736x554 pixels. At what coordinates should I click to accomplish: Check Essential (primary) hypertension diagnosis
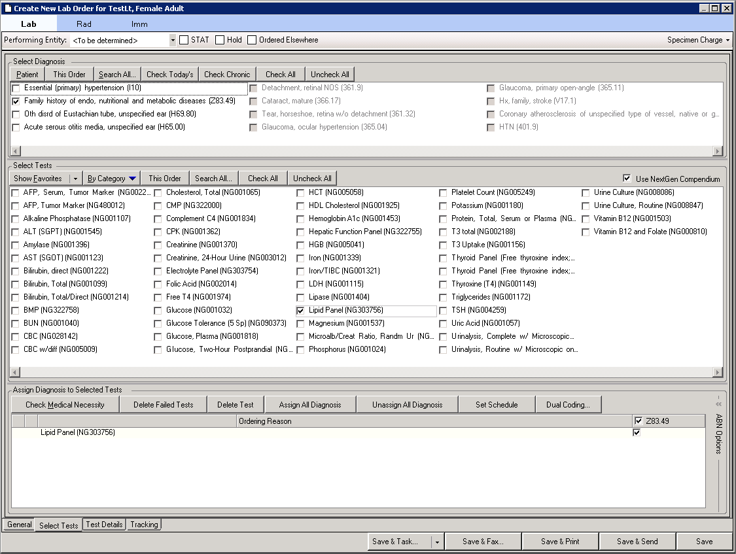(x=16, y=88)
